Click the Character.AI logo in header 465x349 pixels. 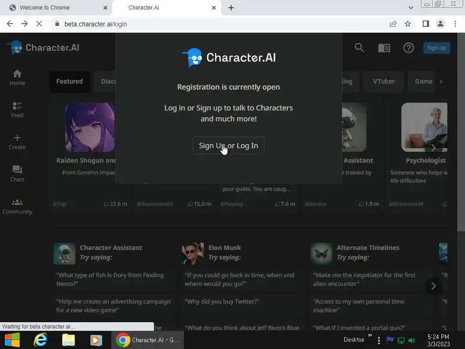click(43, 48)
